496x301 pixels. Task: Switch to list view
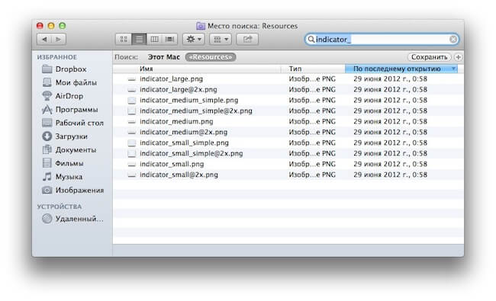click(139, 39)
